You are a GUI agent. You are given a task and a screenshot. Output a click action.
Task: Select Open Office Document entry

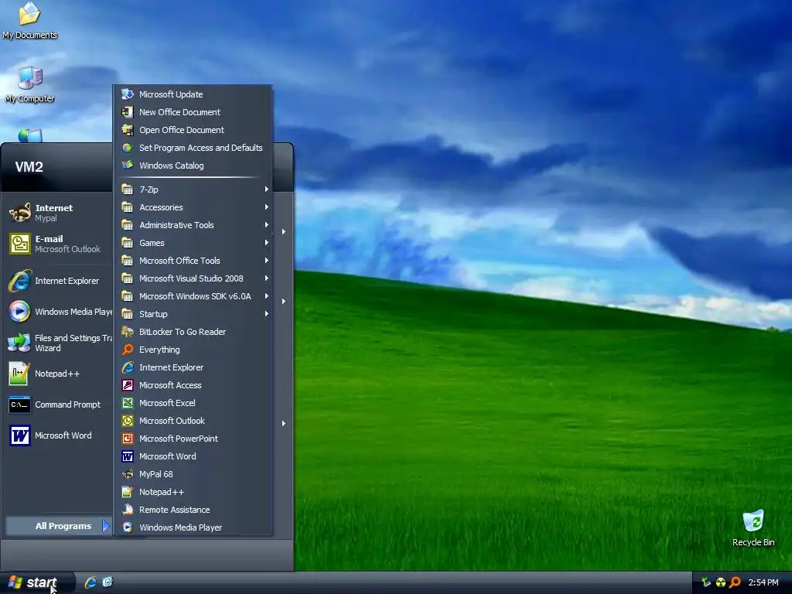pos(193,130)
